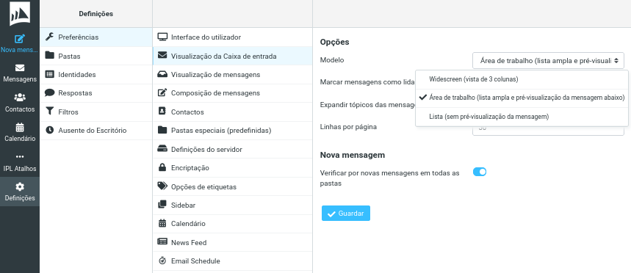Click the Modelo dropdown box
Viewport: 631px width, 273px height.
point(548,61)
